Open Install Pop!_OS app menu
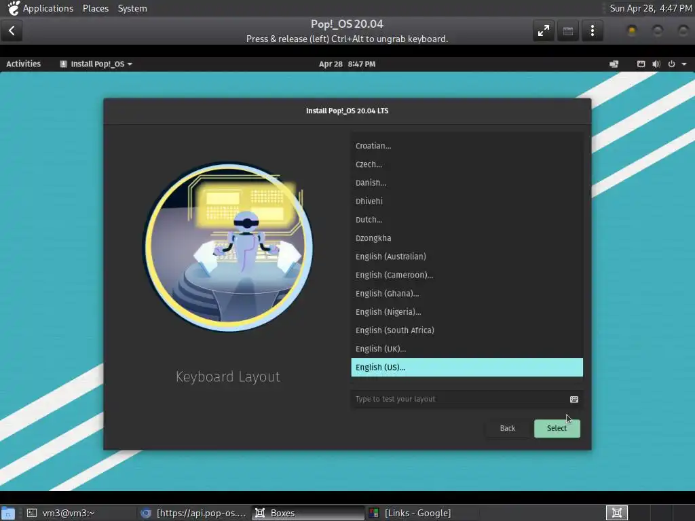 [96, 64]
